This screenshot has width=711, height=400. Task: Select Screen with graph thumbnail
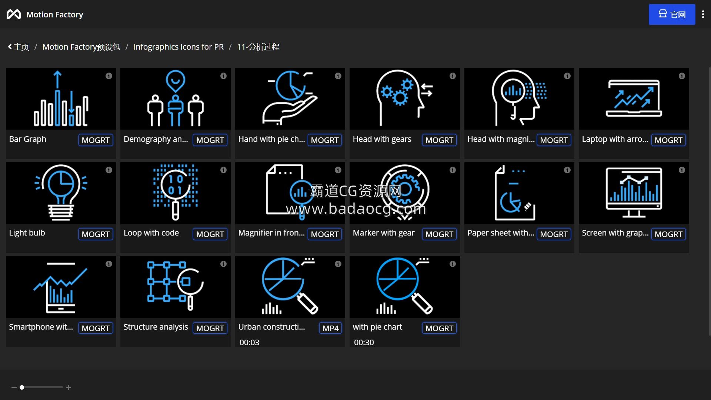pos(634,193)
